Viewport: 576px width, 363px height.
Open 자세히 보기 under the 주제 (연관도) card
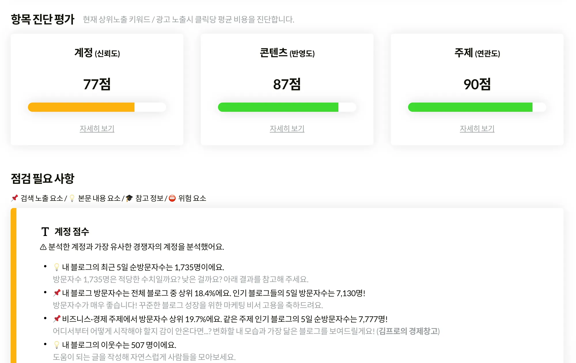tap(477, 128)
